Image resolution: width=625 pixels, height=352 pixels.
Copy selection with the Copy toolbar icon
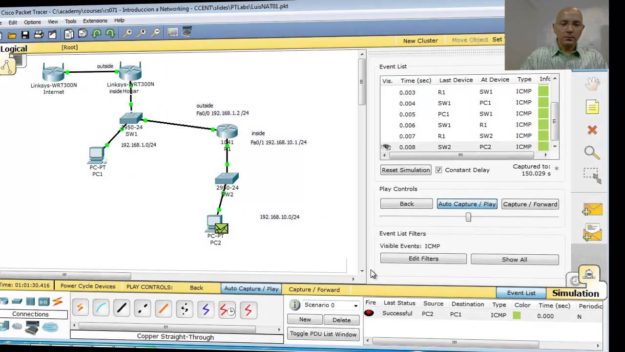click(69, 34)
